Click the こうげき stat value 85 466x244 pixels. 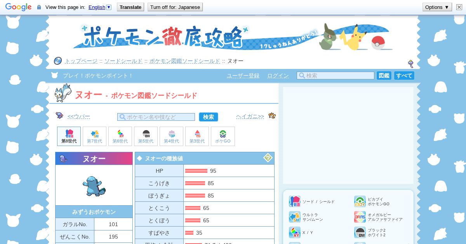[211, 183]
